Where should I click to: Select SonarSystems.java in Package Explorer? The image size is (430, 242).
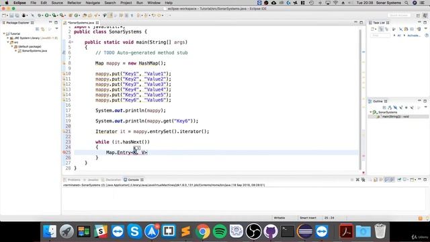(34, 51)
